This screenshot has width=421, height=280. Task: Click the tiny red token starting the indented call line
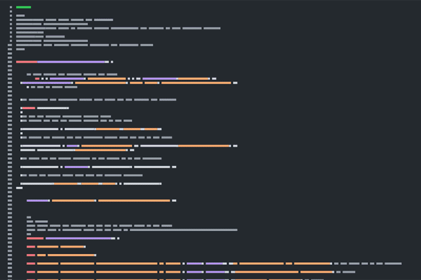pos(37,78)
